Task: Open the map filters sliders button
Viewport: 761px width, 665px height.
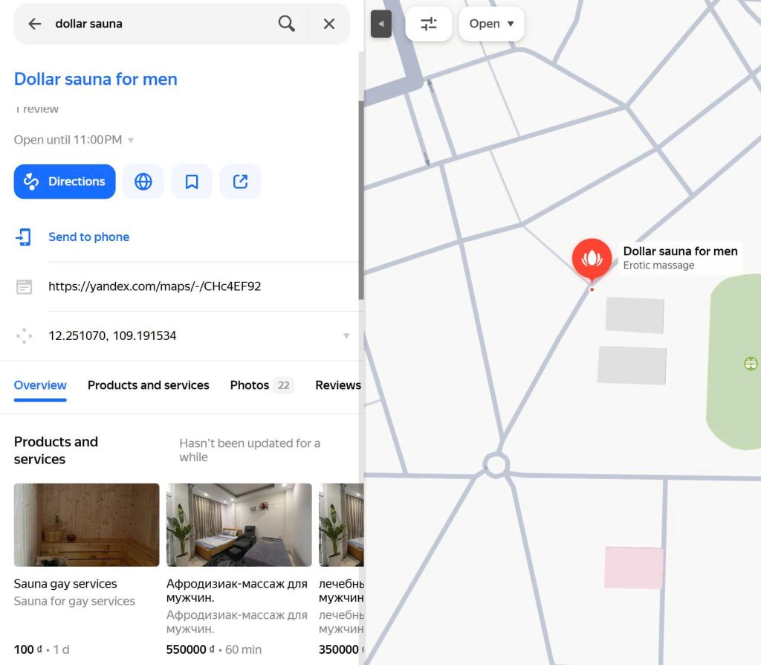Action: click(x=429, y=24)
